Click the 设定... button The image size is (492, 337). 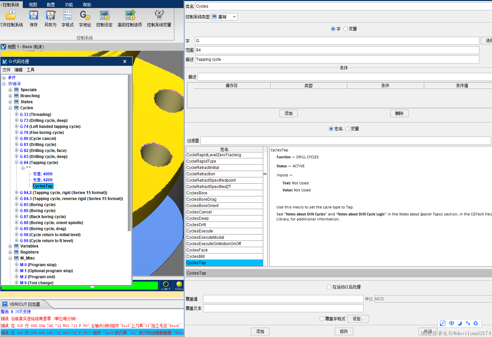pyautogui.click(x=358, y=319)
